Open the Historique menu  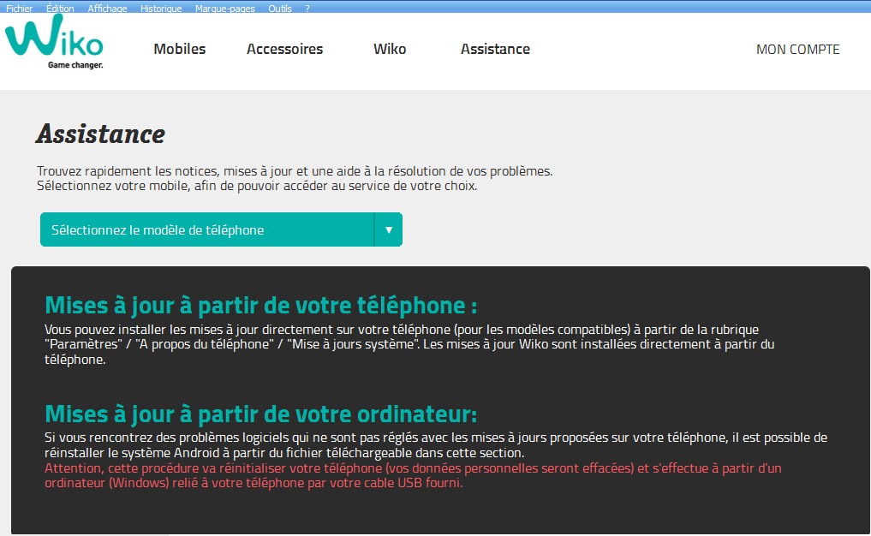(x=161, y=9)
